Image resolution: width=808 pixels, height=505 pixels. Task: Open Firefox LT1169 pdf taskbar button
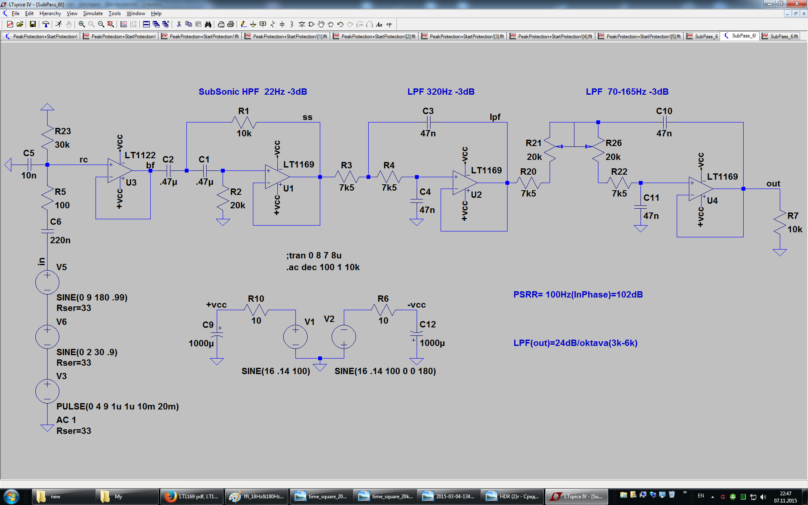pos(192,497)
